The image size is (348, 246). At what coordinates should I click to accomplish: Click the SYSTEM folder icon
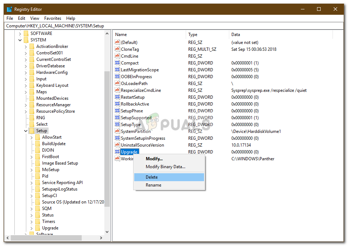[x=26, y=40]
